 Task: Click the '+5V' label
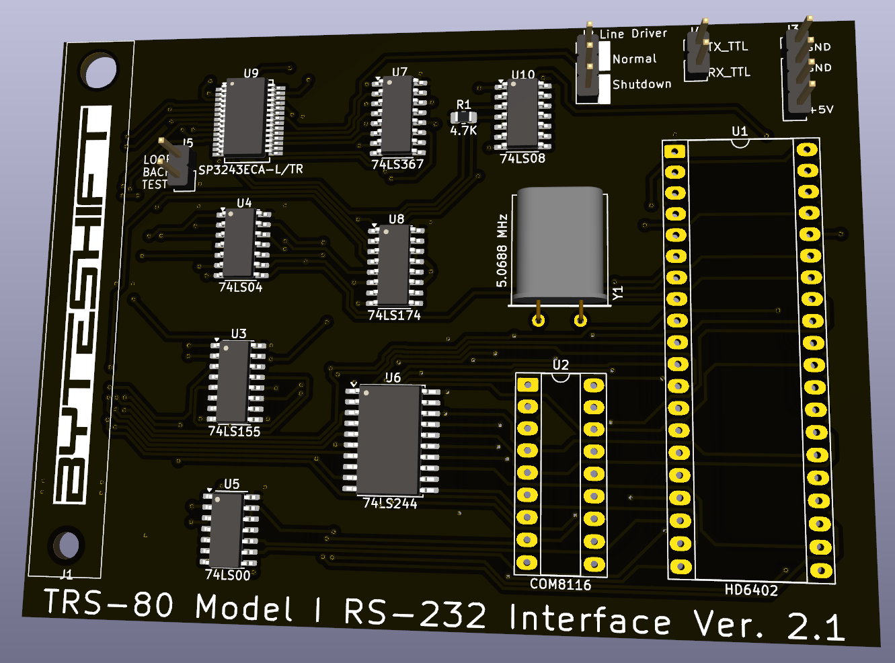(x=822, y=109)
